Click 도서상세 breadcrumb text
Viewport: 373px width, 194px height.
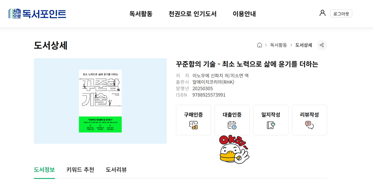[304, 45]
